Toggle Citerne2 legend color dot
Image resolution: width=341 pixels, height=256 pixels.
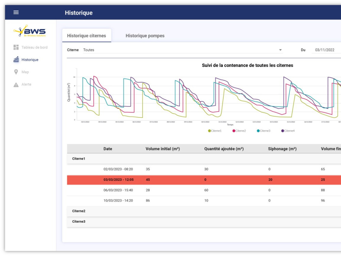click(234, 131)
